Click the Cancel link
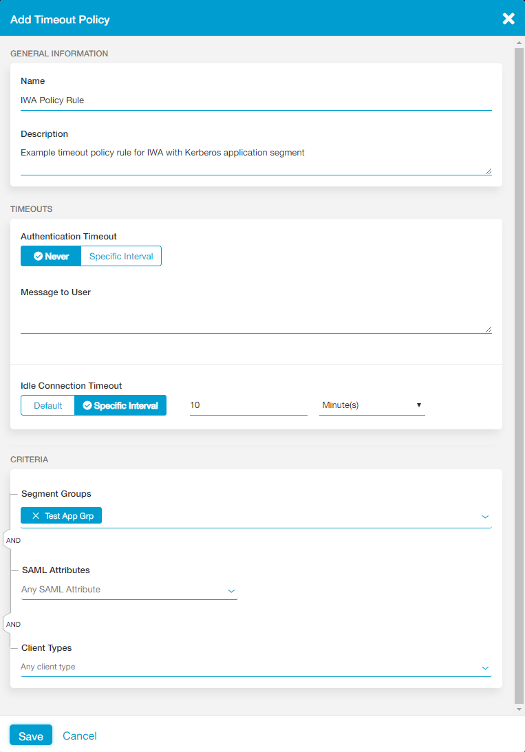The width and height of the screenshot is (525, 752). point(80,735)
